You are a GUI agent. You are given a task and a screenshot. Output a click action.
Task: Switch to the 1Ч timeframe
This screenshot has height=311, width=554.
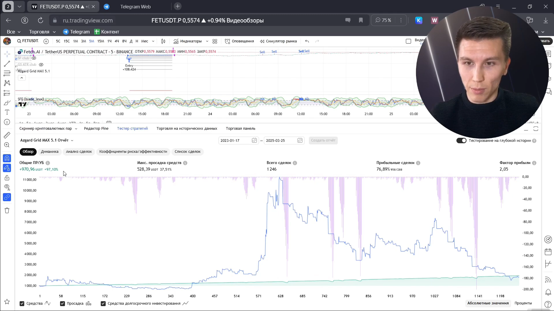(109, 41)
